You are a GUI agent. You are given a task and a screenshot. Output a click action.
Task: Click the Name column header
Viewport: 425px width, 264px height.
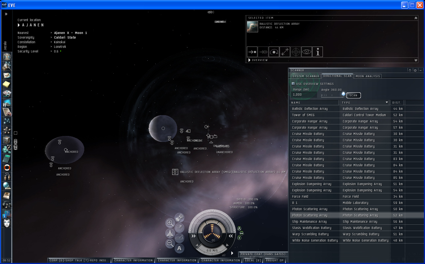point(315,103)
